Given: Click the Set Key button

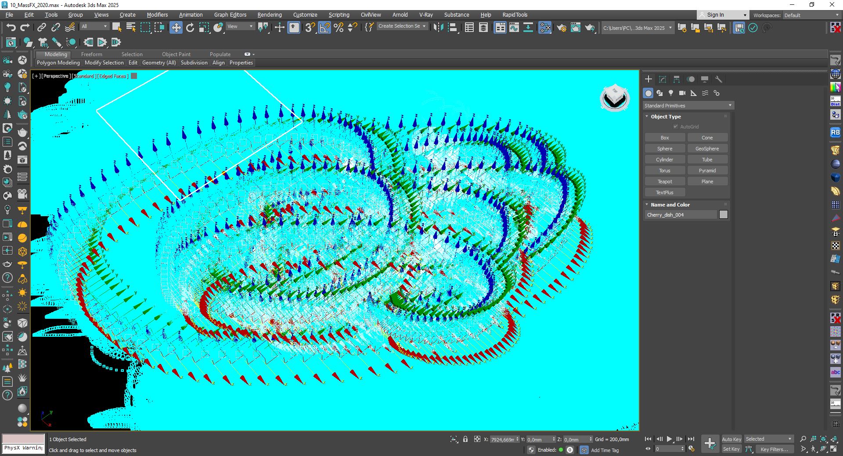Looking at the screenshot, I should (x=731, y=449).
